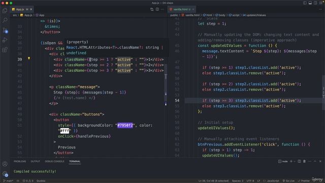Toggle primary sidebar layout icon in title bar
The height and width of the screenshot is (183, 325).
point(305,3)
